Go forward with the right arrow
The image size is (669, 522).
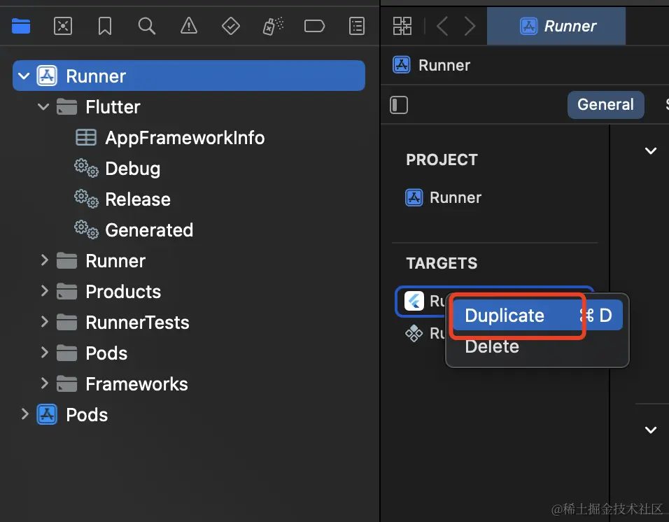click(470, 26)
